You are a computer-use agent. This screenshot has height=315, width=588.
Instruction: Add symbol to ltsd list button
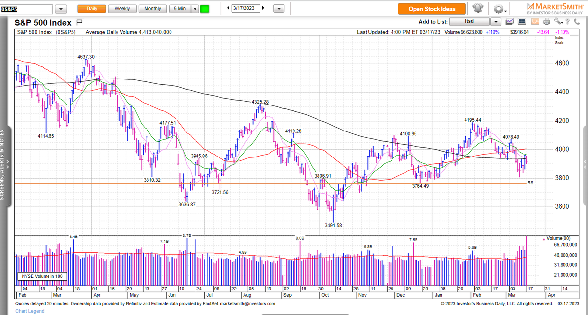click(469, 22)
